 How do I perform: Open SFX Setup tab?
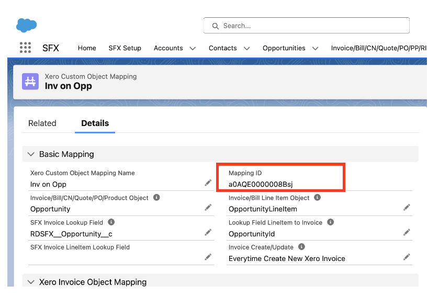point(125,48)
